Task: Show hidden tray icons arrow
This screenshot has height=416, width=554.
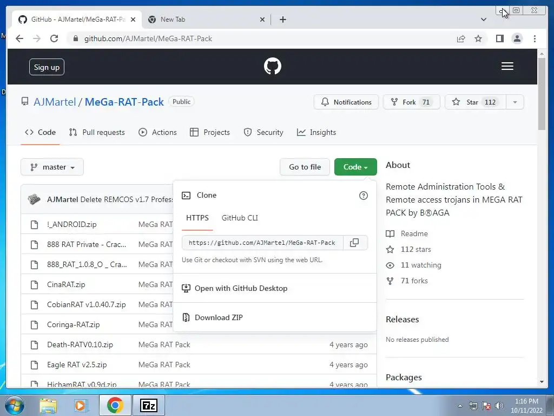Action: click(460, 406)
